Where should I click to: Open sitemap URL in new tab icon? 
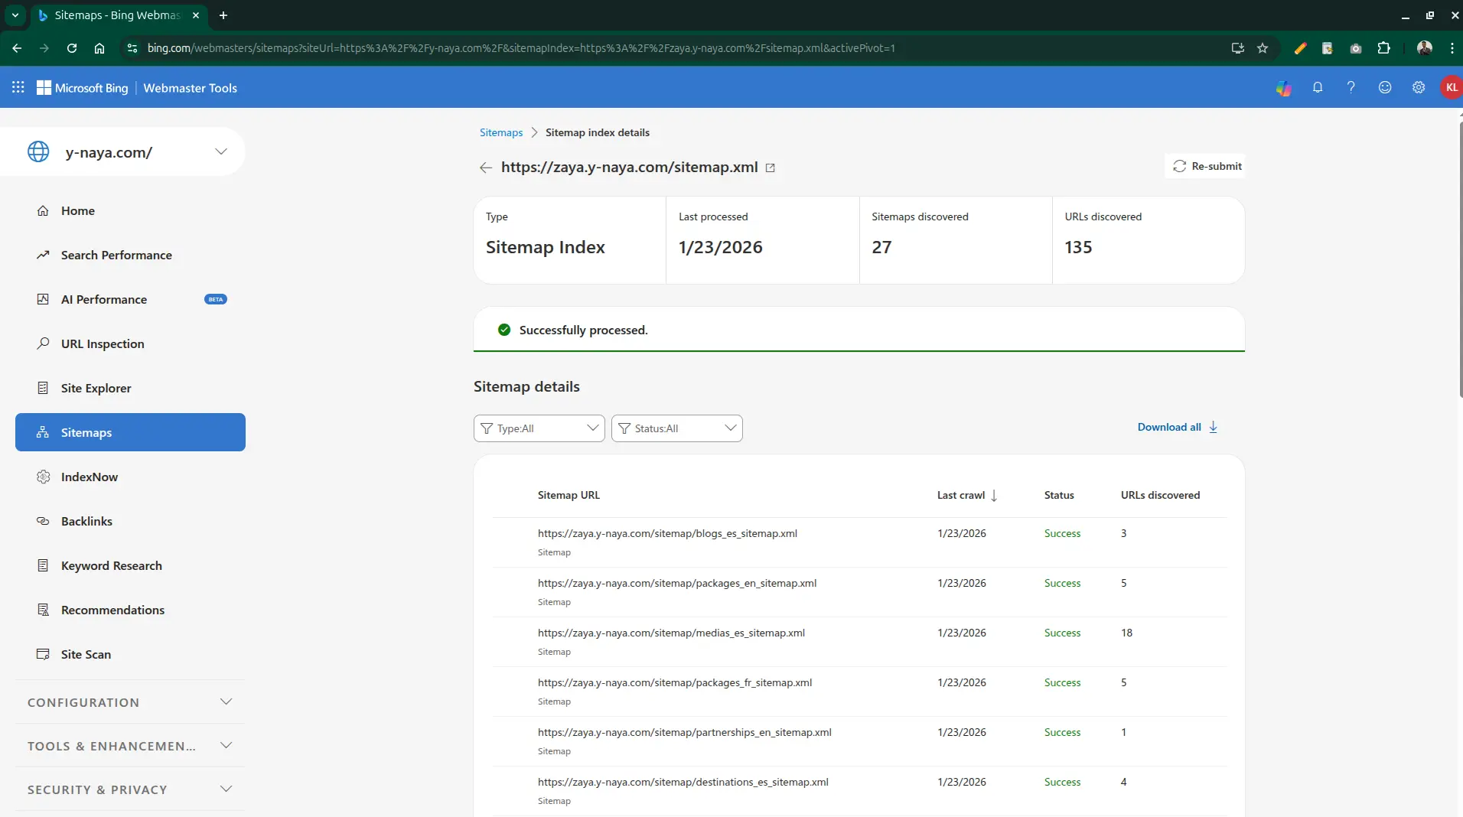coord(771,168)
